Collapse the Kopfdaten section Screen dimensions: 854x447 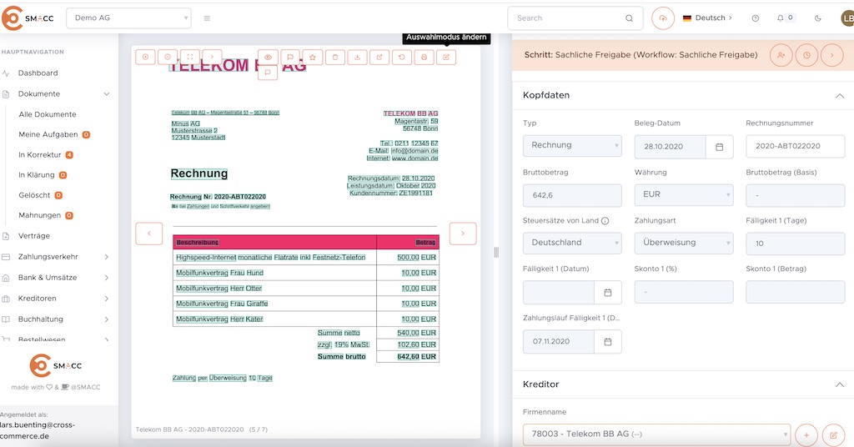pos(839,96)
